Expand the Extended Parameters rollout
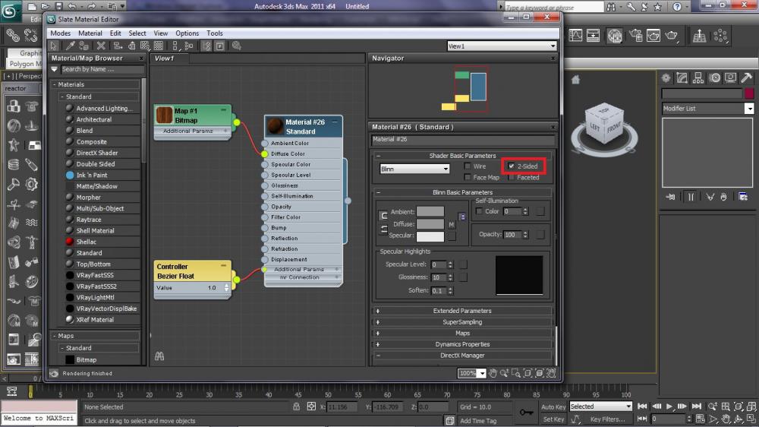The width and height of the screenshot is (759, 427). pyautogui.click(x=462, y=311)
